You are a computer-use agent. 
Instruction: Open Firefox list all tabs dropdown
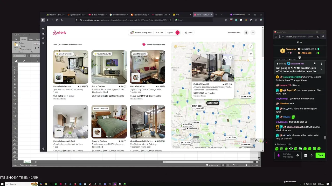pyautogui.click(x=221, y=15)
